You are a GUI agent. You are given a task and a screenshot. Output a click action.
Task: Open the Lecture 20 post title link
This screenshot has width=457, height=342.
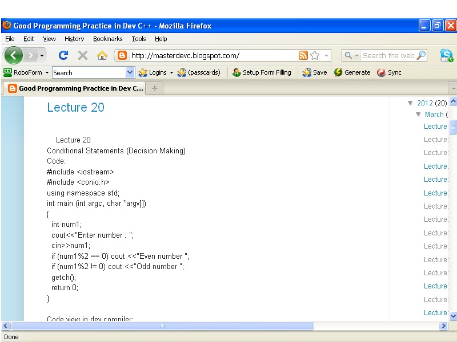point(75,107)
